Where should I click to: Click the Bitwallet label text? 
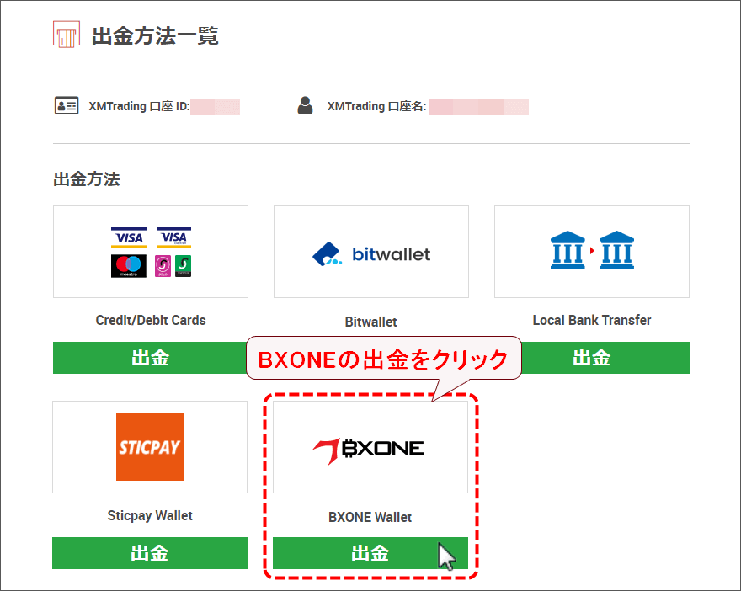[x=371, y=322]
